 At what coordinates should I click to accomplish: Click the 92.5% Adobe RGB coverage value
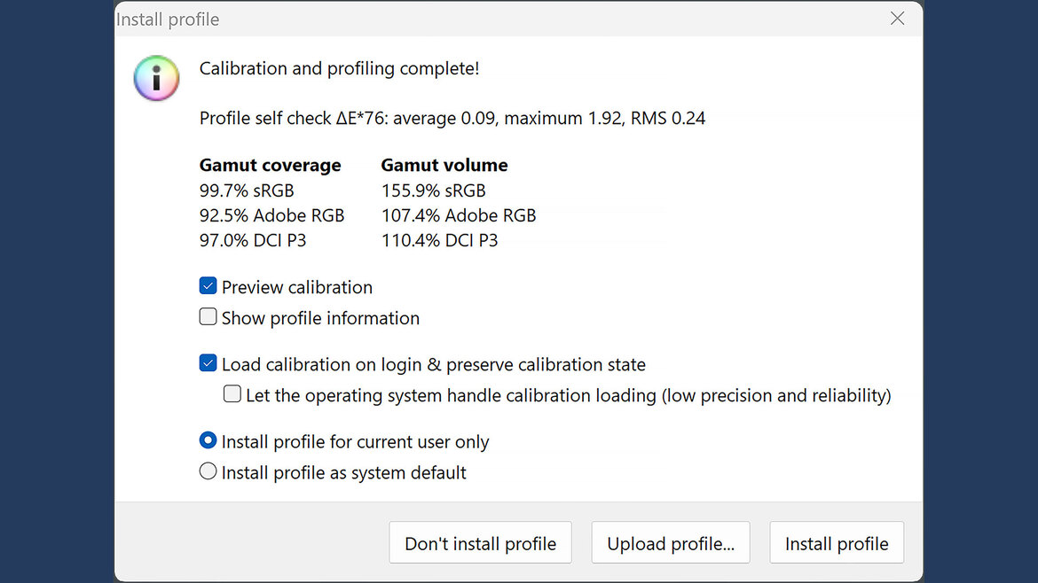coord(271,215)
